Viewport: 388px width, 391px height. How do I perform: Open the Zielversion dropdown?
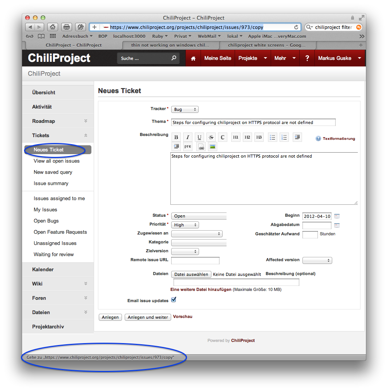pos(185,252)
